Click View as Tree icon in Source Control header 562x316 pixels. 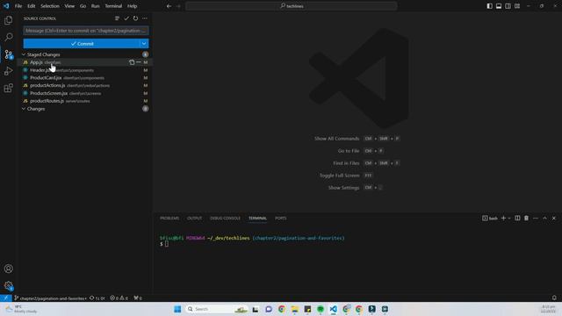pyautogui.click(x=117, y=18)
